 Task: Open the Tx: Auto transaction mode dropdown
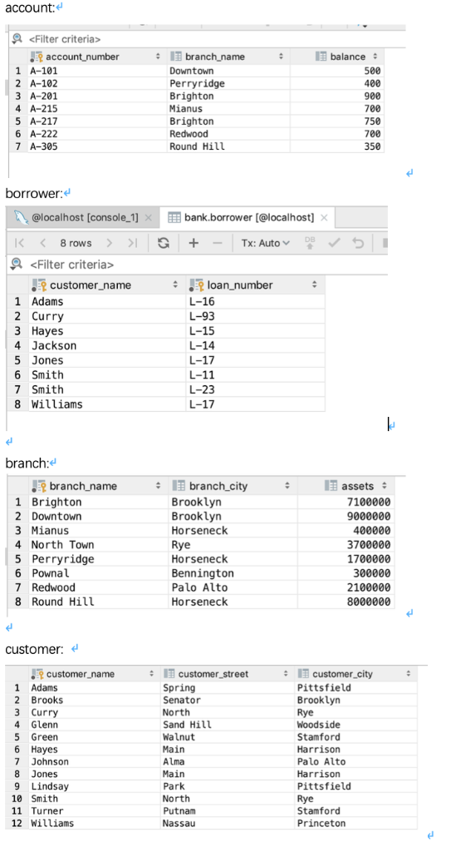266,243
